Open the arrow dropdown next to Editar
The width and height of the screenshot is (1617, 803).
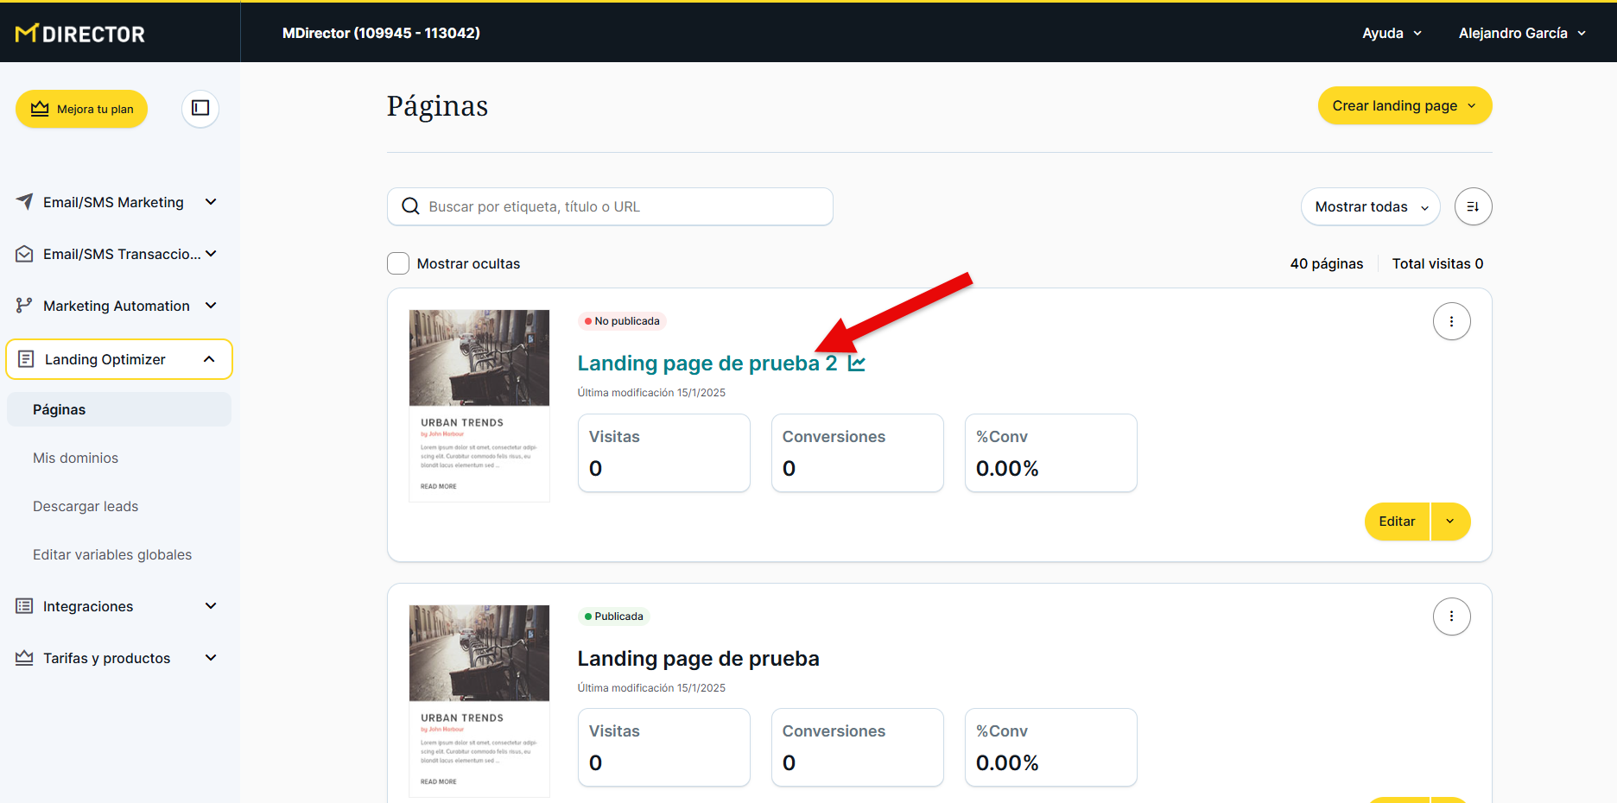tap(1450, 522)
